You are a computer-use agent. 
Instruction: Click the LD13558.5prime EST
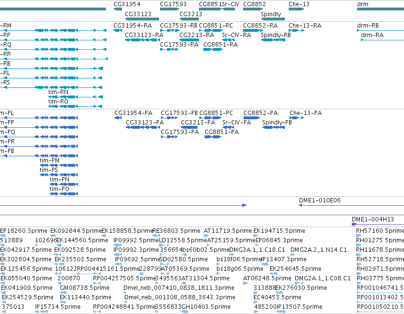(164, 245)
